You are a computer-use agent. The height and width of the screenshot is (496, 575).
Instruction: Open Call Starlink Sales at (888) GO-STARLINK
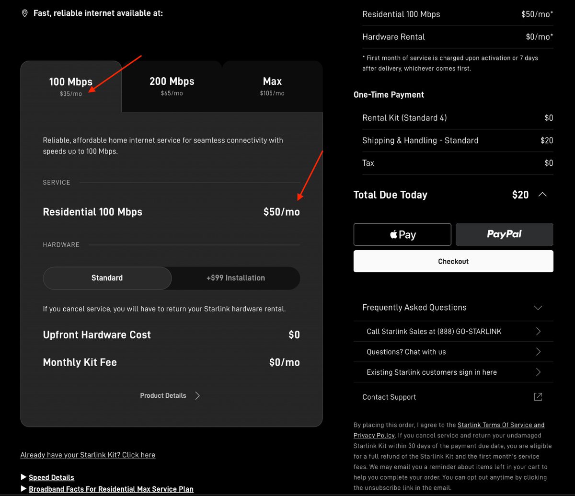click(x=453, y=332)
